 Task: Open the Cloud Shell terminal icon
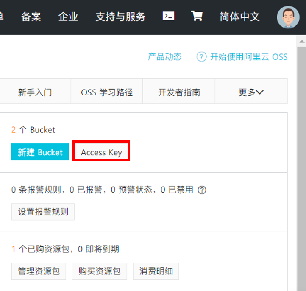click(168, 16)
